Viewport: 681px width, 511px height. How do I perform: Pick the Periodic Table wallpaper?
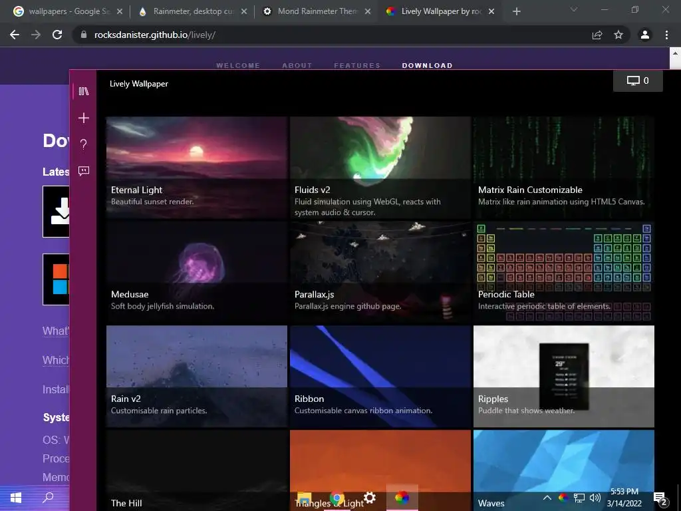click(564, 272)
